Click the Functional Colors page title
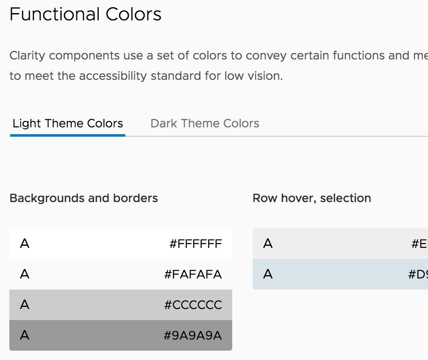 click(x=85, y=14)
